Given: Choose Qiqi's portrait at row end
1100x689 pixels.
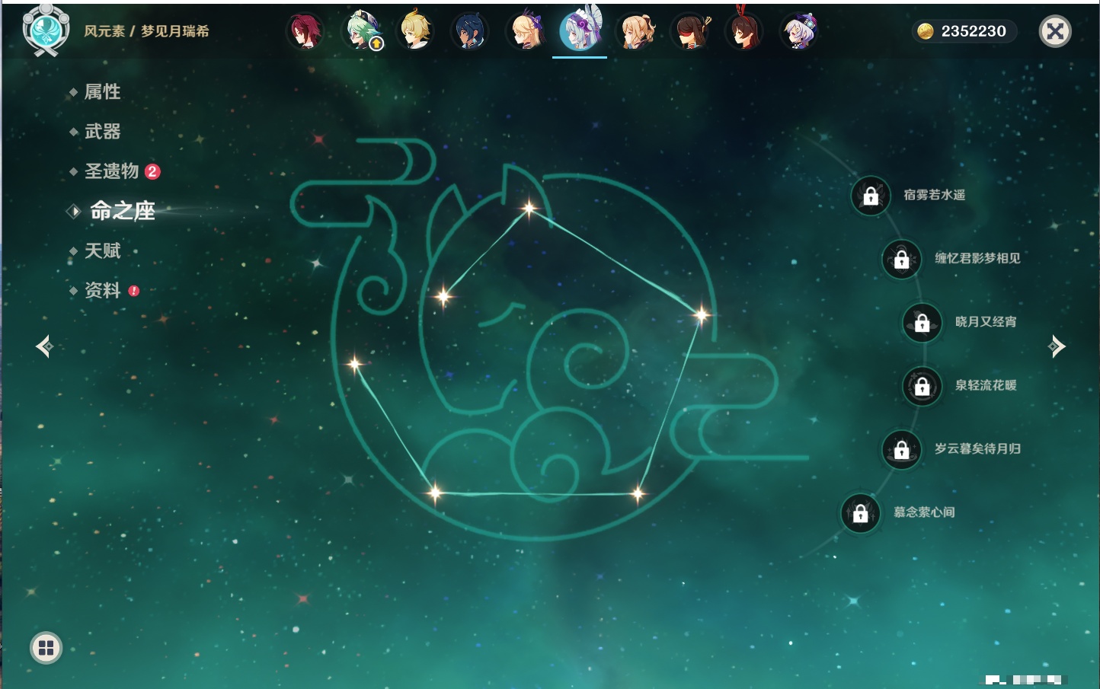Looking at the screenshot, I should point(799,32).
